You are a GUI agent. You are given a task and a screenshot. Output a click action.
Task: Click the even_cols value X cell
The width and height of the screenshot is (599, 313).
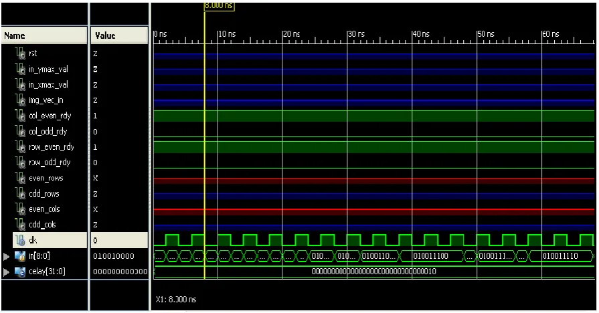95,209
